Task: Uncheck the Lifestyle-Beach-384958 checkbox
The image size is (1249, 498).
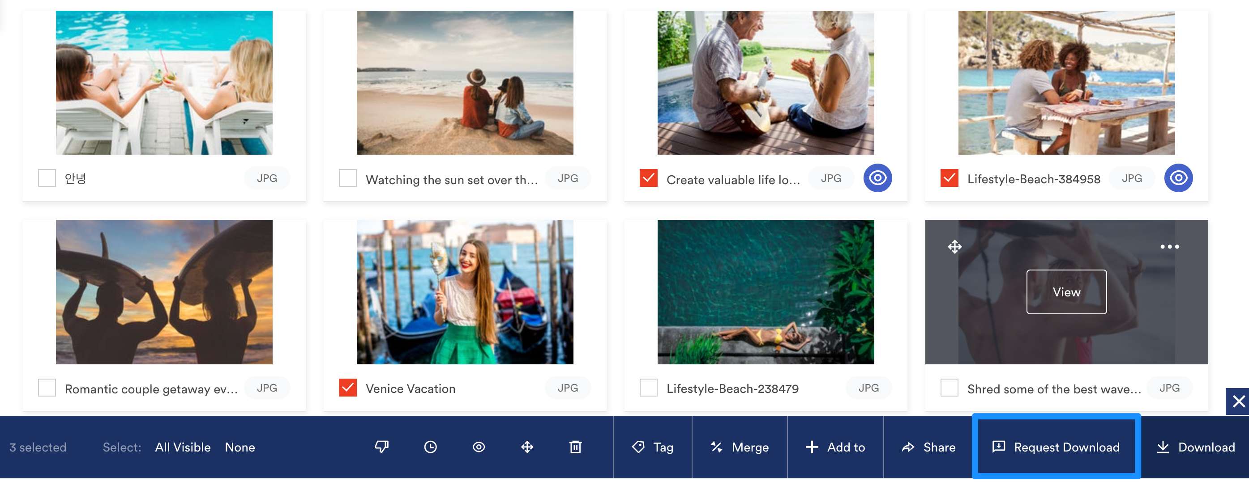Action: (x=949, y=178)
